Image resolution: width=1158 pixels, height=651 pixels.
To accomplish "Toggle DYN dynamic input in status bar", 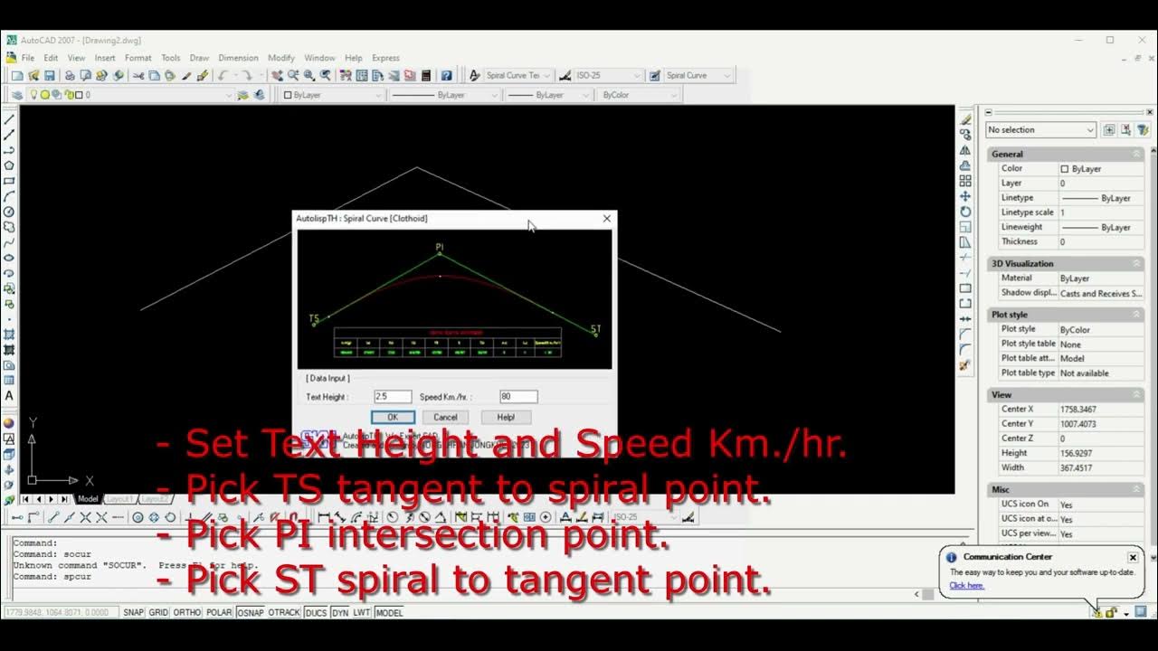I will [x=339, y=612].
